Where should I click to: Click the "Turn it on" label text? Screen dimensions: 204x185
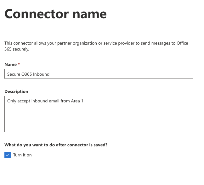(22, 155)
